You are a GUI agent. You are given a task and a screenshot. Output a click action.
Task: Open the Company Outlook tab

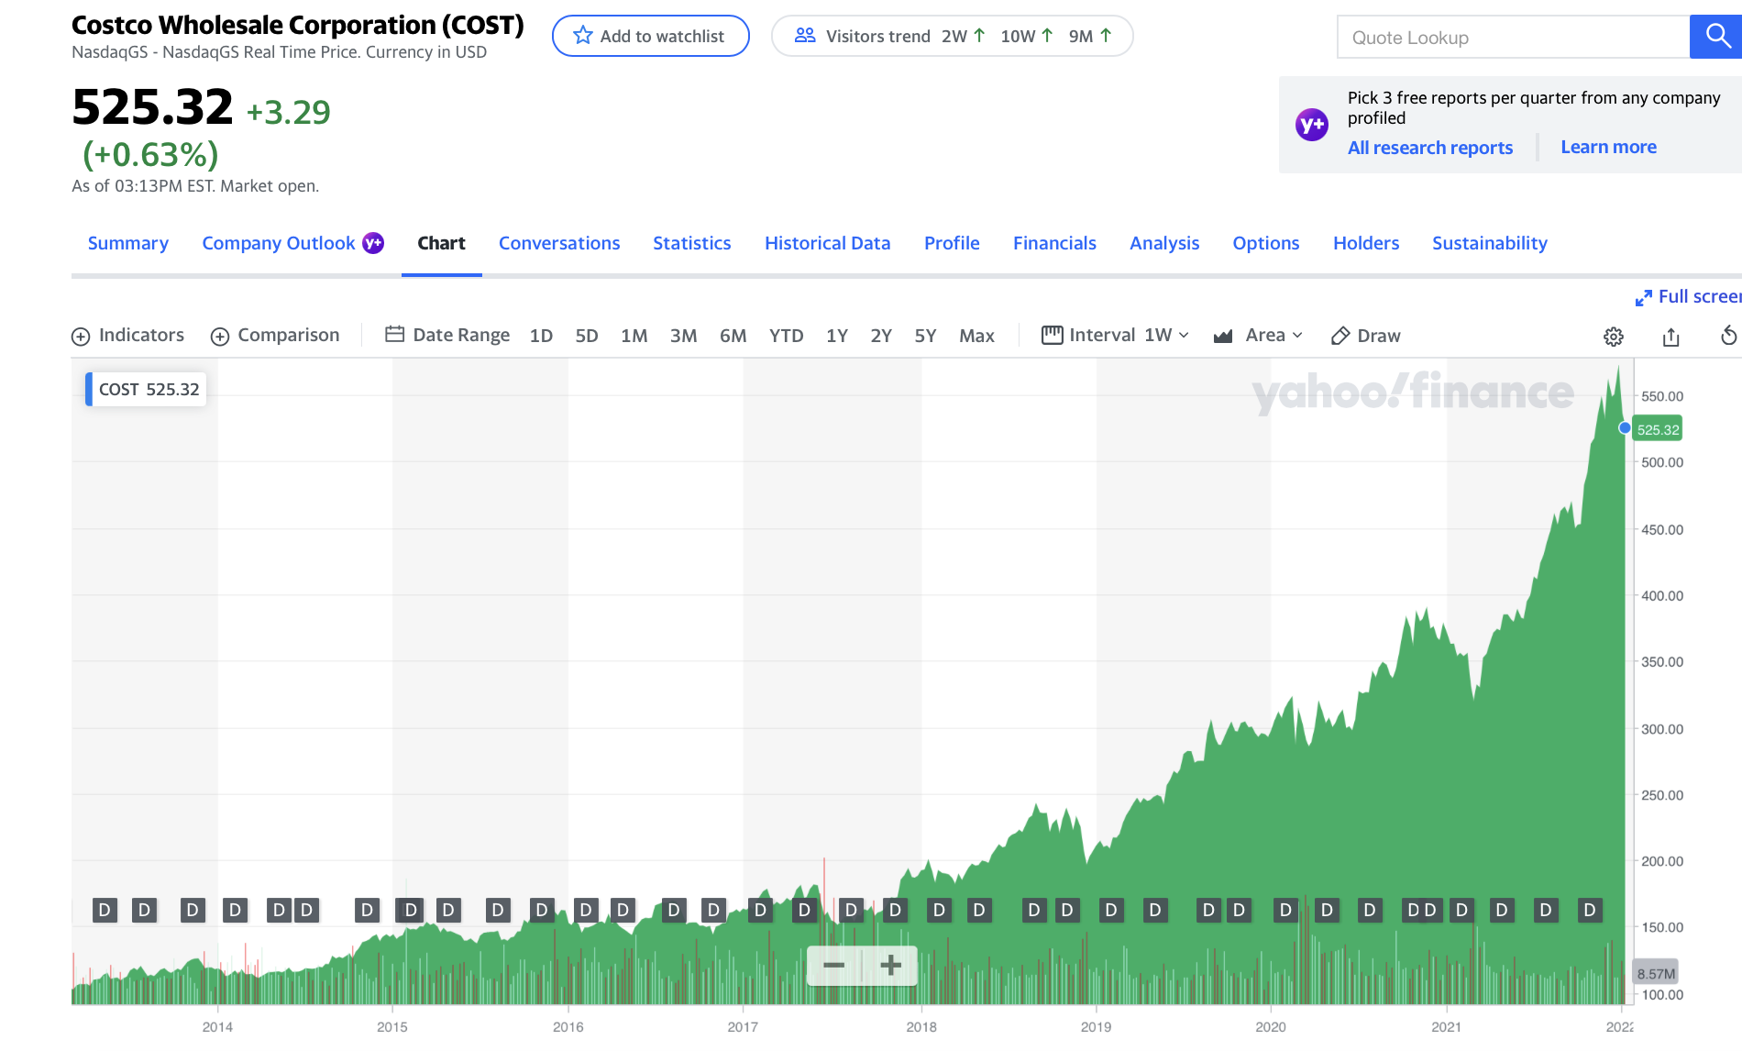(279, 243)
